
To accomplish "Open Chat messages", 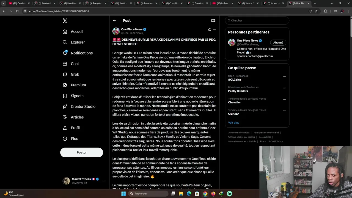I will pyautogui.click(x=71, y=64).
